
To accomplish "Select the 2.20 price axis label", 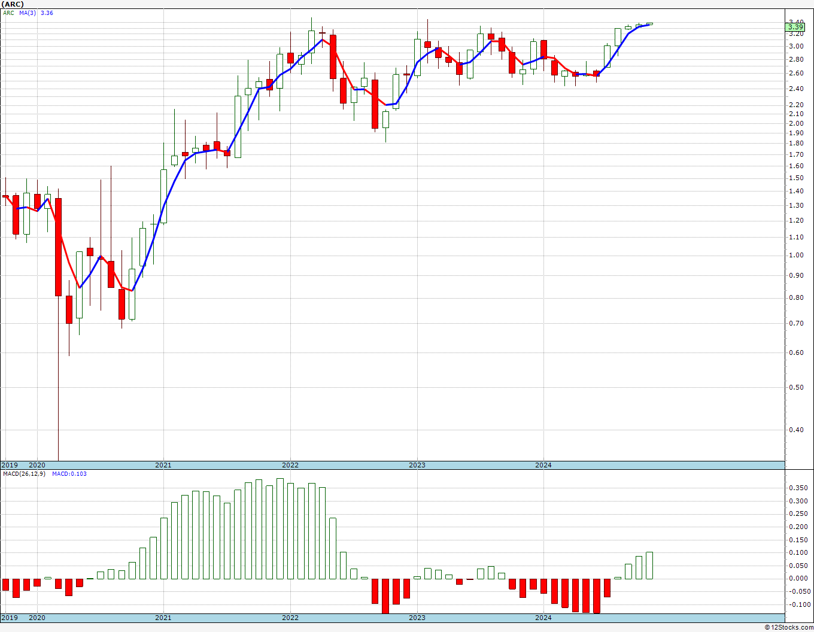I will click(x=796, y=105).
